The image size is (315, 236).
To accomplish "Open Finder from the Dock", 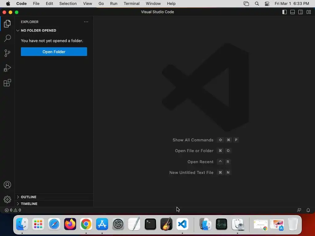I will [x=22, y=224].
